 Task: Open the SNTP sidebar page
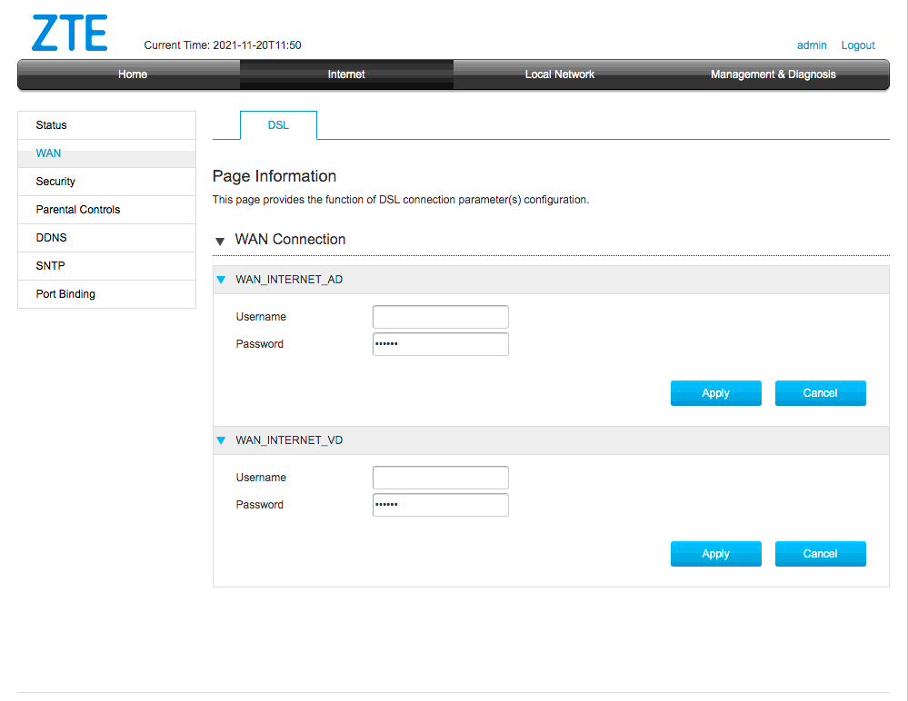[x=51, y=266]
